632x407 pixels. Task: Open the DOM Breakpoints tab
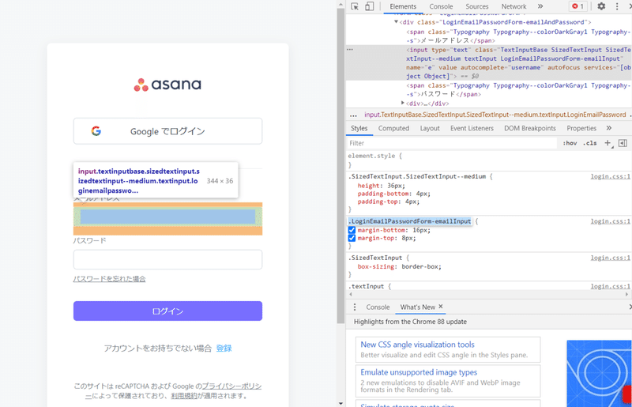(x=529, y=128)
